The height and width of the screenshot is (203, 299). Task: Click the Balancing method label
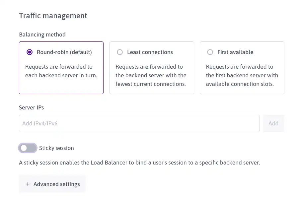click(42, 34)
